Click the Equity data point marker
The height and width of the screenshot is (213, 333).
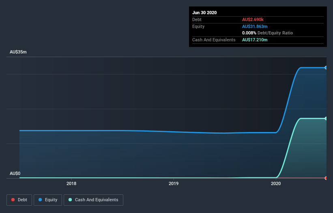(x=326, y=68)
